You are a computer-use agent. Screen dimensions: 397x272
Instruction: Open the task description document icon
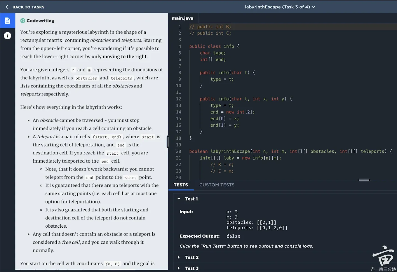(7, 21)
